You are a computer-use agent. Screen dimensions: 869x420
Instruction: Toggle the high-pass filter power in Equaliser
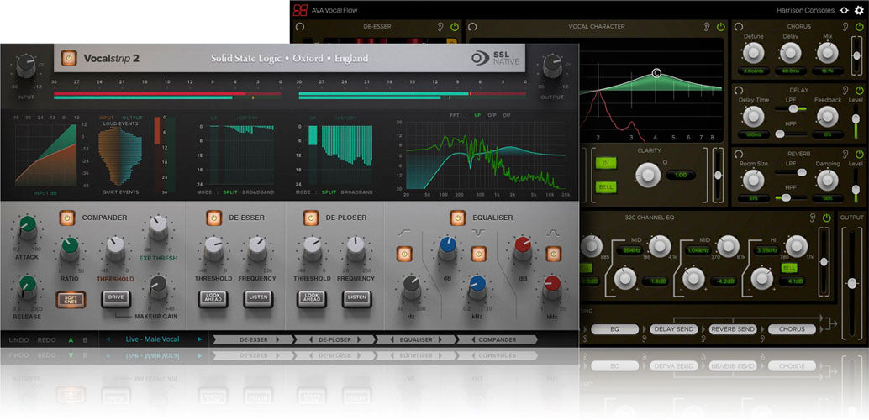coord(404,254)
